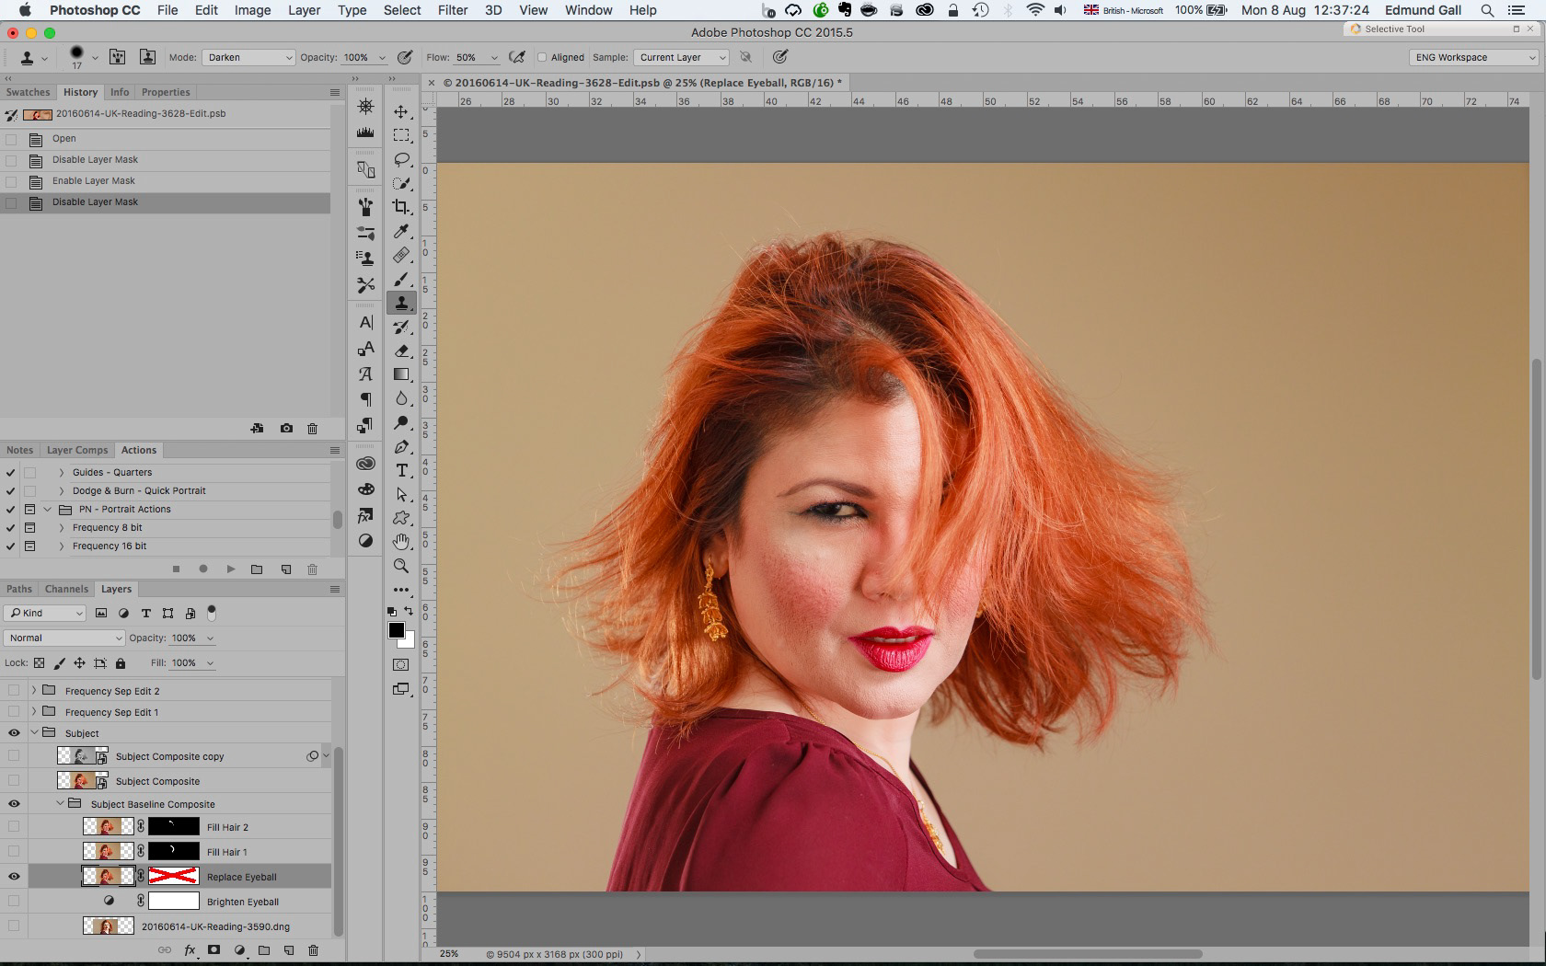
Task: Show the Brighten Eyeball layer
Action: coord(14,902)
